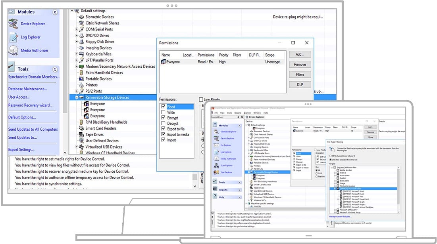Toggle Import checkbox on monitor dialog
The image size is (437, 244).
pos(163,140)
